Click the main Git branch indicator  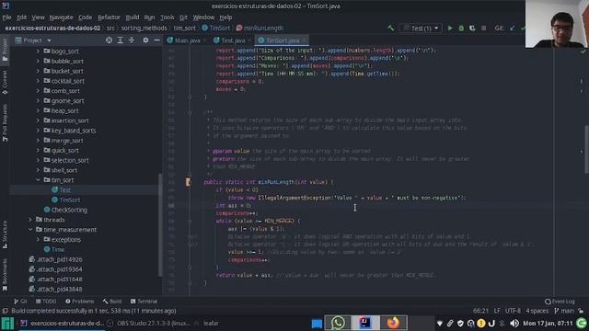(564, 311)
